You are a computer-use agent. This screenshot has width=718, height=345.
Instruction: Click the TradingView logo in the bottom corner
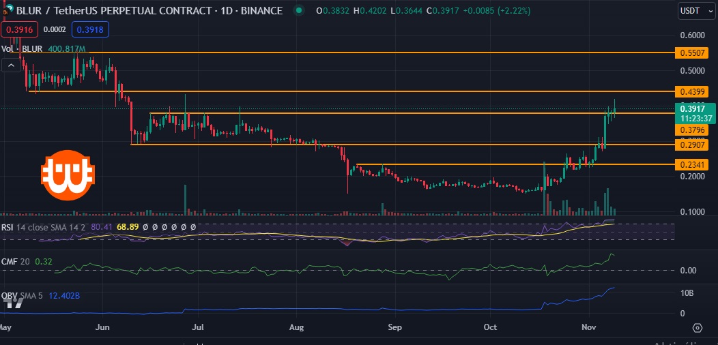(12, 303)
